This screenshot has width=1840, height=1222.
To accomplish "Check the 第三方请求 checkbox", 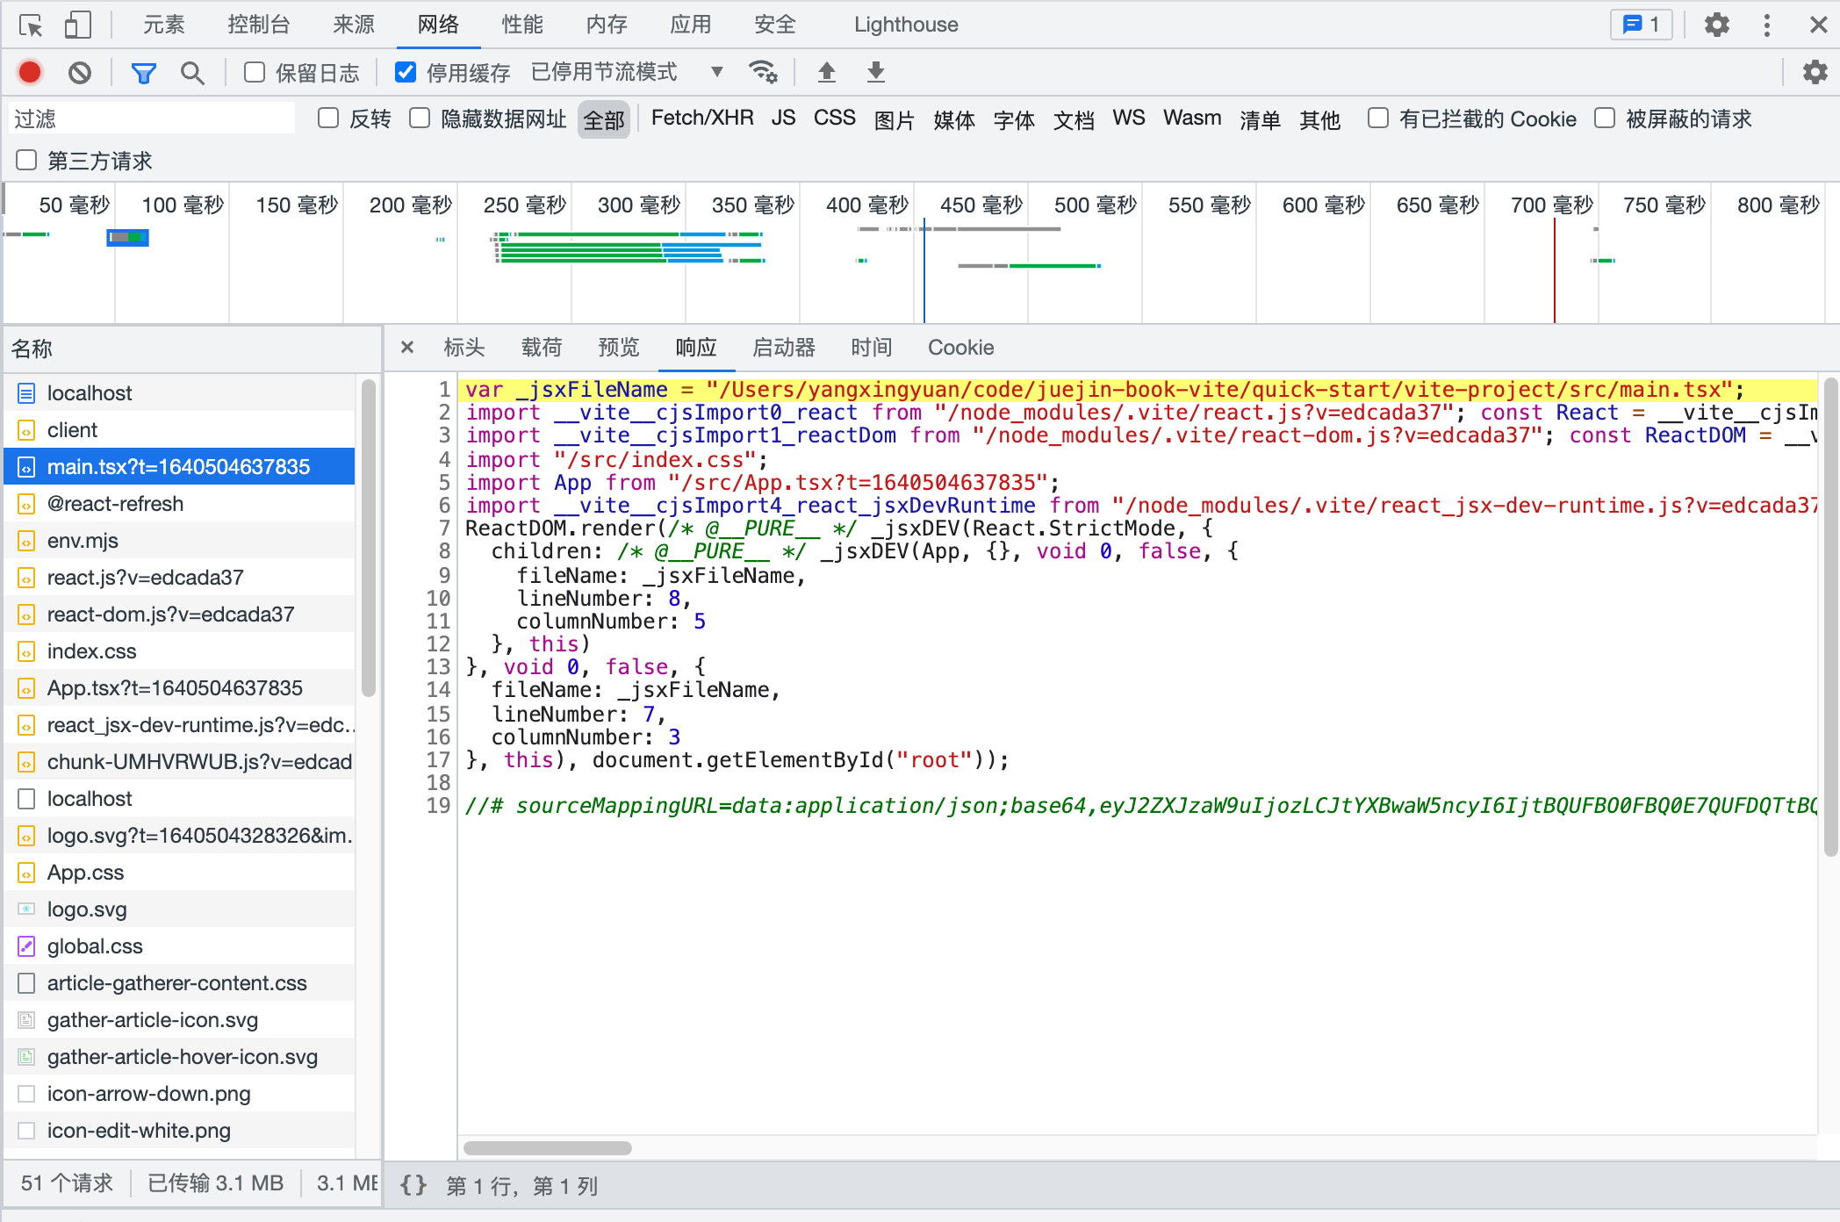I will pyautogui.click(x=27, y=161).
